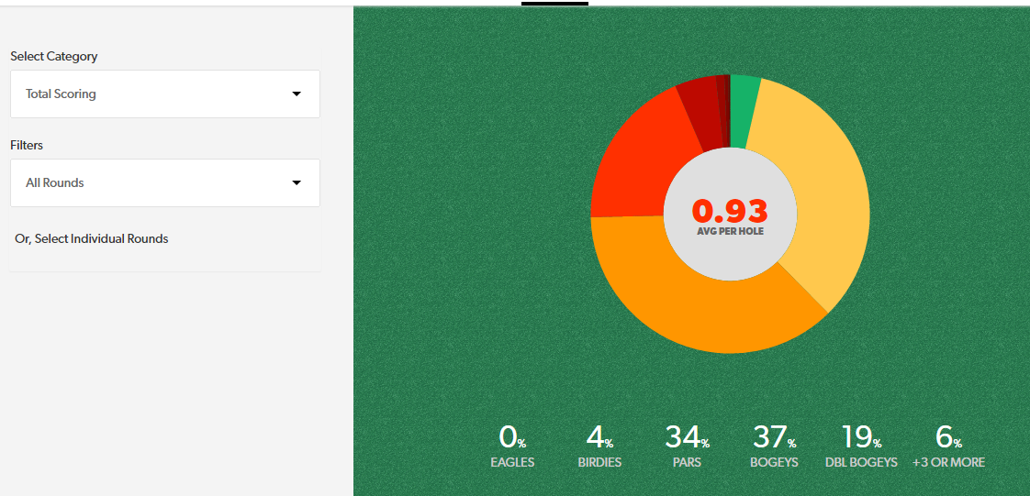The width and height of the screenshot is (1030, 496).
Task: Click the 4% Birdies statistic
Action: coord(599,446)
